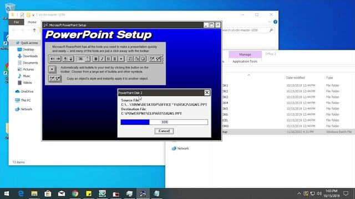Open the Customize Quick Access Toolbar dropdown

tap(33, 15)
